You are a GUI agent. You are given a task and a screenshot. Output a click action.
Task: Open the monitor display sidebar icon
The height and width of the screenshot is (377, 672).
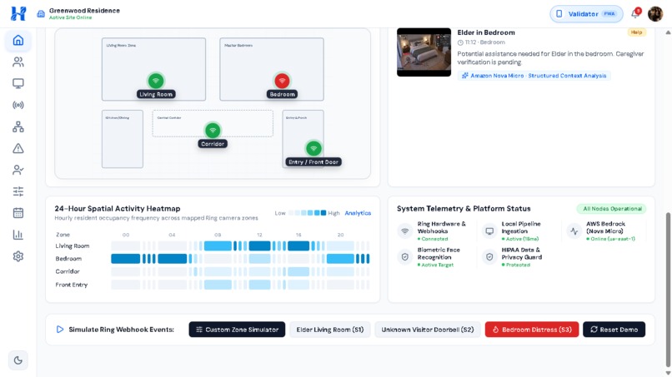pos(18,83)
